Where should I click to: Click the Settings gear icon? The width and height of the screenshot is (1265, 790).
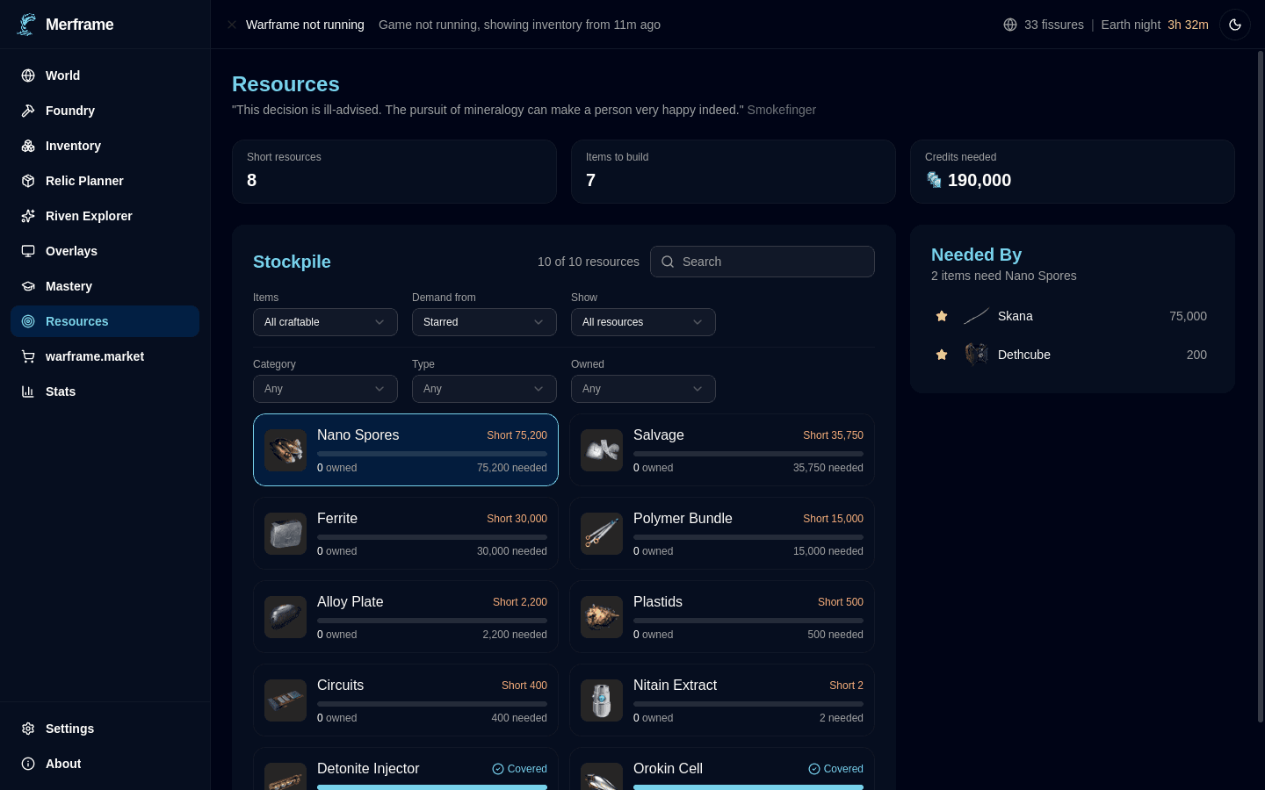[28, 729]
